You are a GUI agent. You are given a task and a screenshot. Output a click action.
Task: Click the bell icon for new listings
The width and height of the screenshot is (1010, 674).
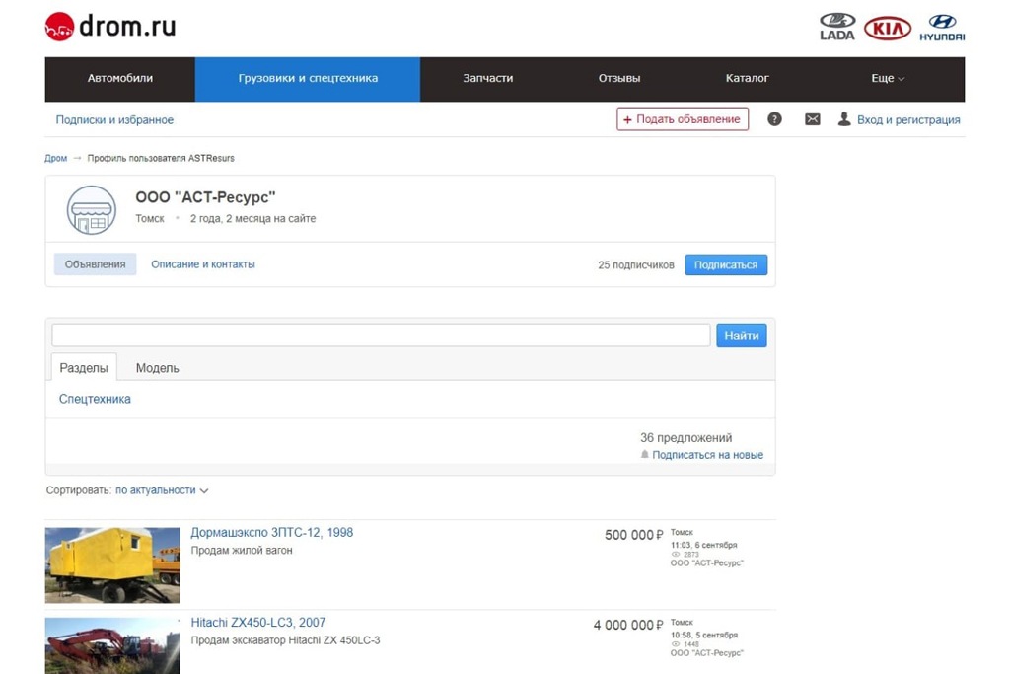point(645,455)
